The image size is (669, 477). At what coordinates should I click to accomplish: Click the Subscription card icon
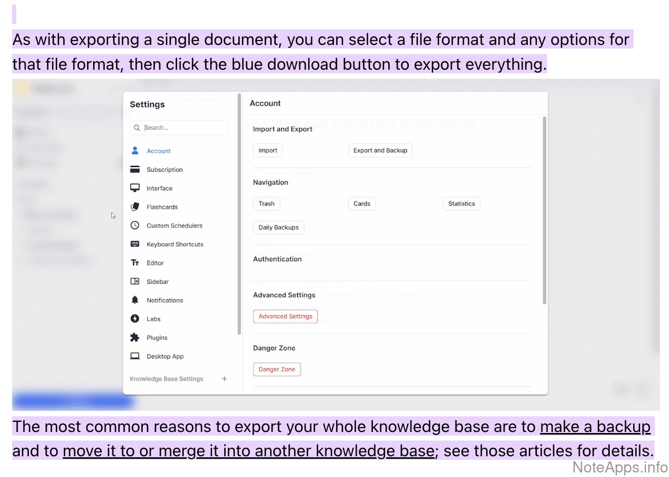(x=135, y=169)
